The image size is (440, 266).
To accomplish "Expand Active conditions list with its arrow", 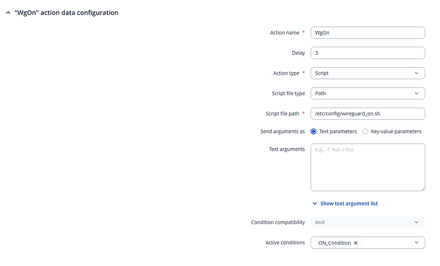I will [x=416, y=242].
